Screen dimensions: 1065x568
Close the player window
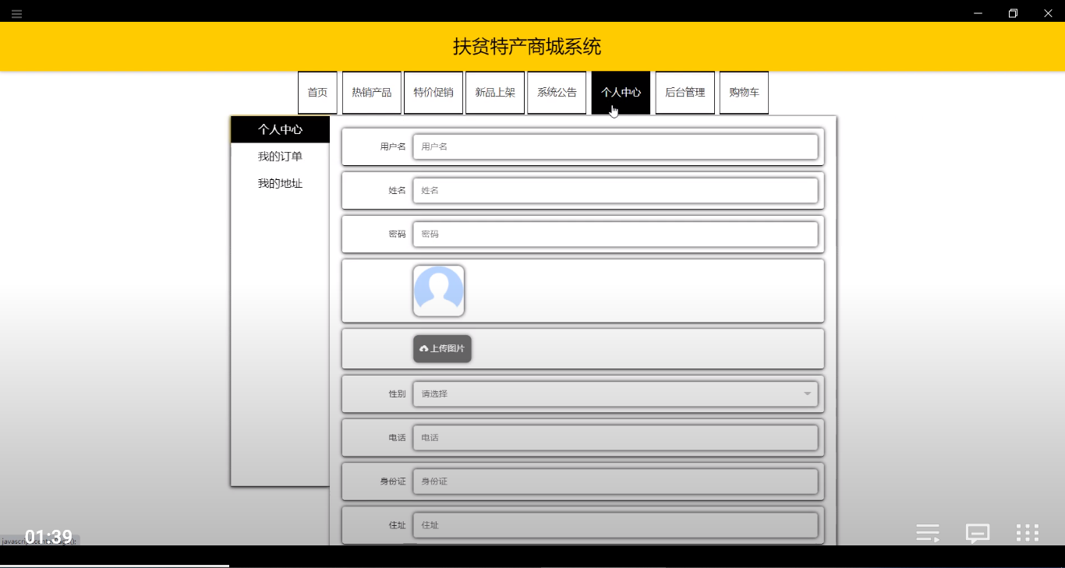pyautogui.click(x=1048, y=13)
